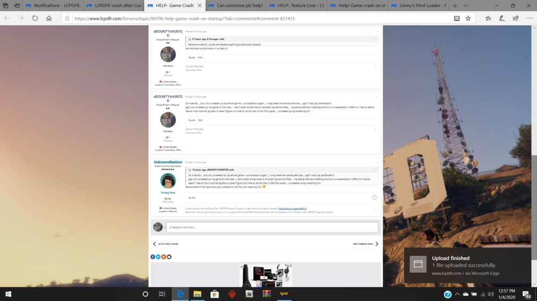Share the topic on Facebook
Screen dimensions: 537x301
tap(153, 257)
